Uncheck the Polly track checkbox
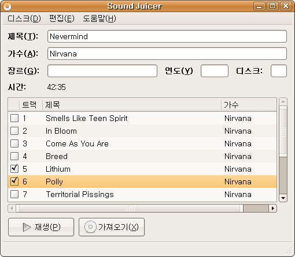This screenshot has width=295, height=257. click(14, 182)
